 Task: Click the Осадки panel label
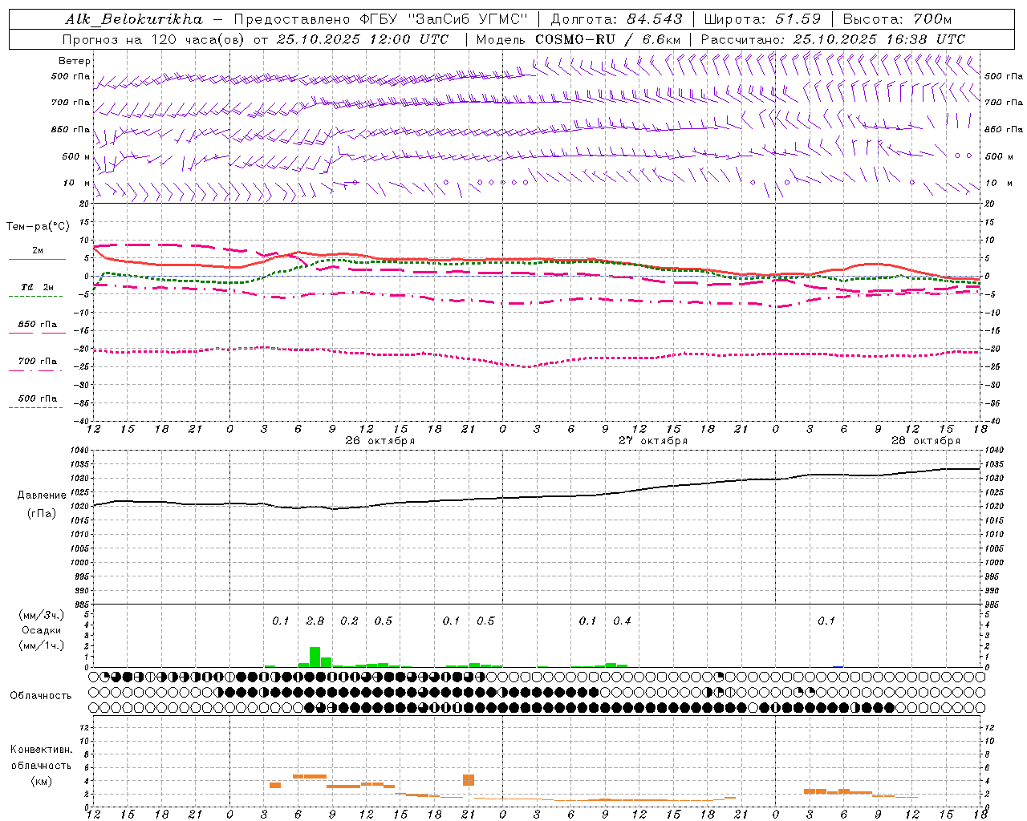(x=41, y=630)
